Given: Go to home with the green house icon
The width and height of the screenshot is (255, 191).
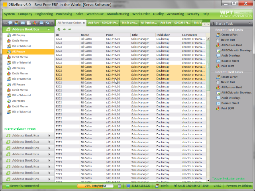Looking at the screenshot, I should [59, 29].
